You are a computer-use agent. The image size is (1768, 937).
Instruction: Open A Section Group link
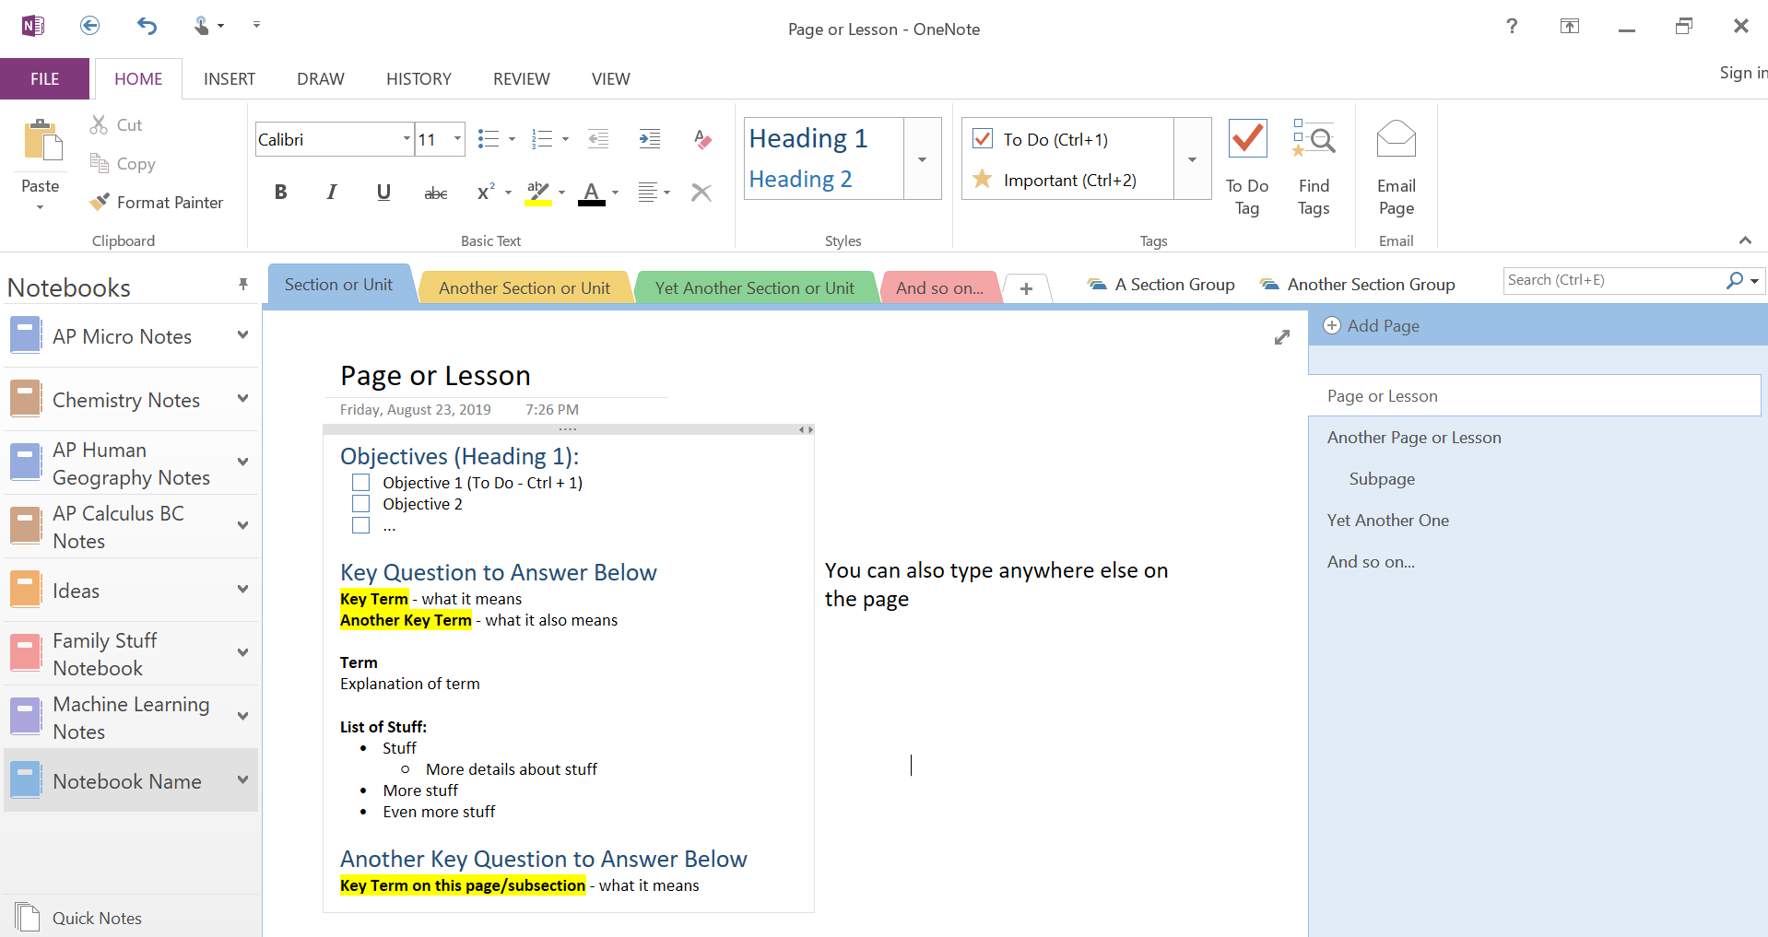click(x=1161, y=285)
